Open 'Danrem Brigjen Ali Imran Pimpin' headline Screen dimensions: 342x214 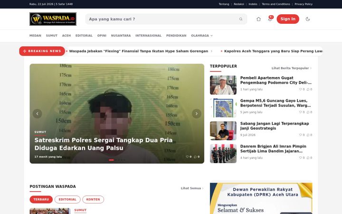pyautogui.click(x=273, y=149)
